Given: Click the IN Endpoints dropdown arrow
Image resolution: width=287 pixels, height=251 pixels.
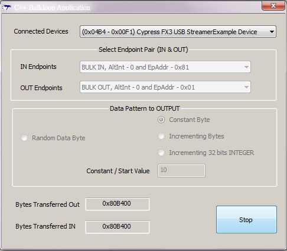Looking at the screenshot, I should point(246,67).
